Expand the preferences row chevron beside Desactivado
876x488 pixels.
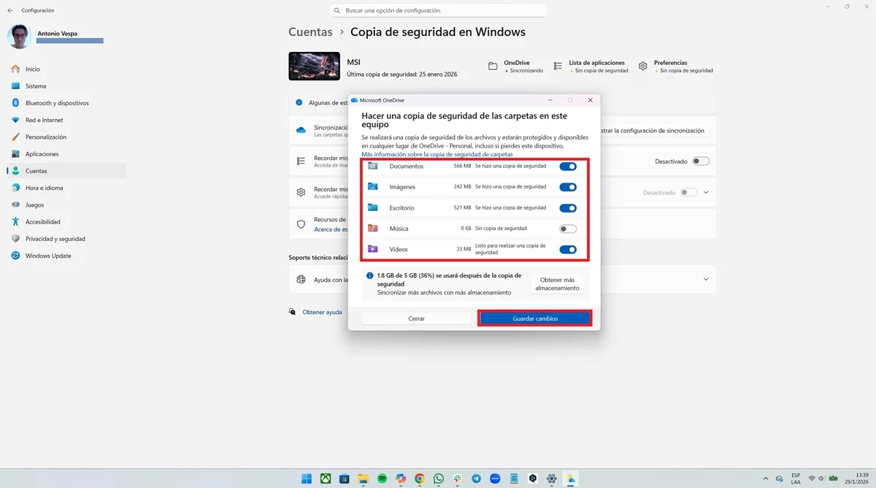pos(706,192)
